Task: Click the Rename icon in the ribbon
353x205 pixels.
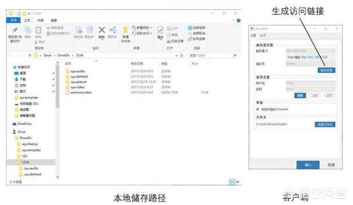Action: point(113,30)
